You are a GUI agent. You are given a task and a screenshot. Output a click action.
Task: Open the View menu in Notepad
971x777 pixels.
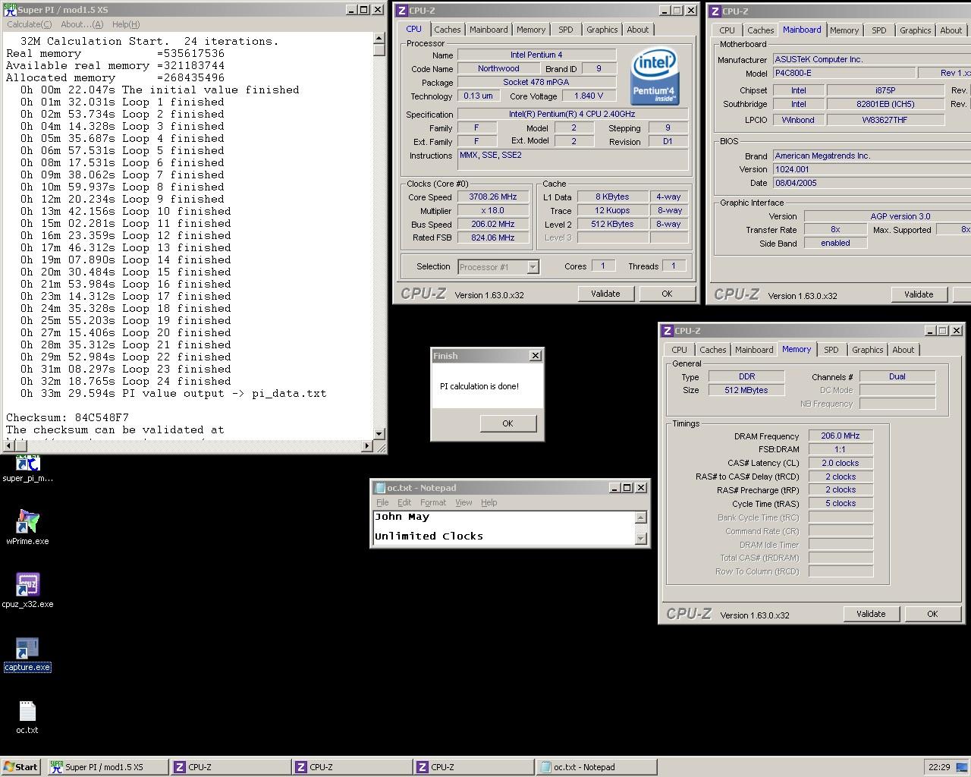click(464, 502)
